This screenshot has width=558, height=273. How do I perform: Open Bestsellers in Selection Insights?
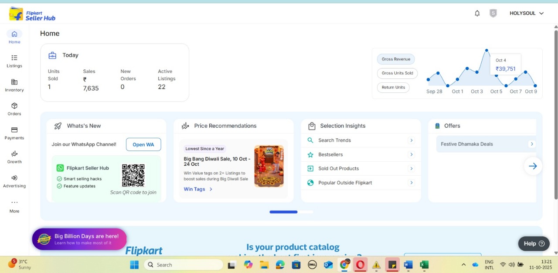point(330,155)
